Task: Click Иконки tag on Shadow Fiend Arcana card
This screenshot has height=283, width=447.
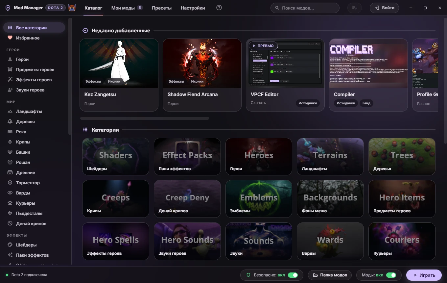Action: coord(197,81)
